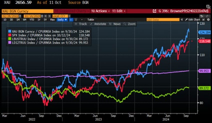The height and width of the screenshot is (123, 212).
Task: Select the 6M time range
Action: tap(24, 20)
